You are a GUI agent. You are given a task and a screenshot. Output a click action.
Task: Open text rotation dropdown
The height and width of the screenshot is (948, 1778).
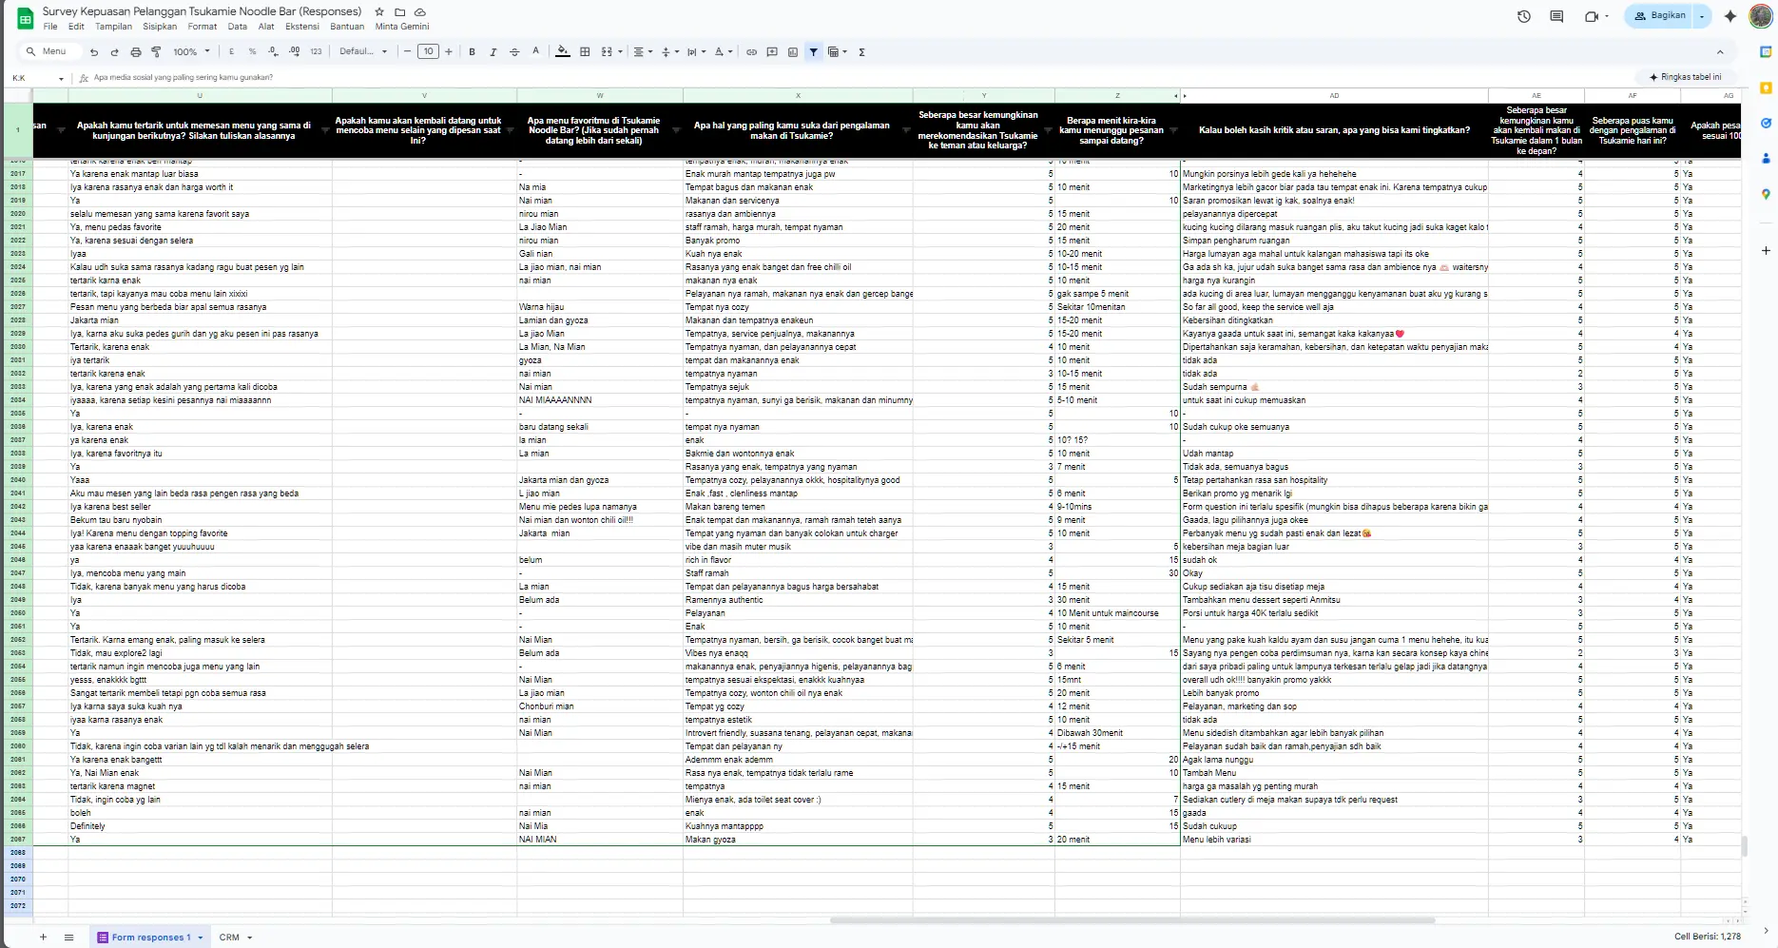pyautogui.click(x=723, y=52)
